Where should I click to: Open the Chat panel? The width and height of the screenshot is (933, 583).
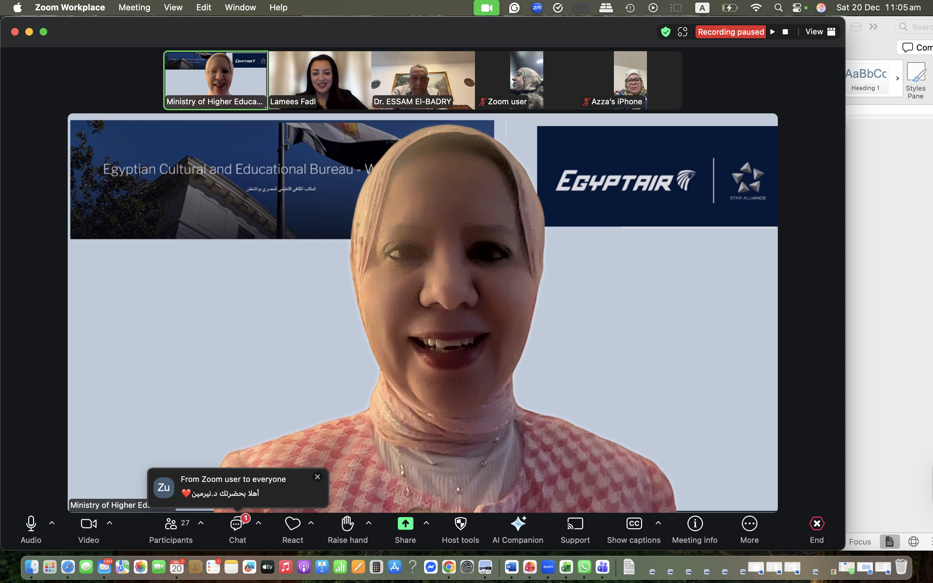[x=237, y=524]
